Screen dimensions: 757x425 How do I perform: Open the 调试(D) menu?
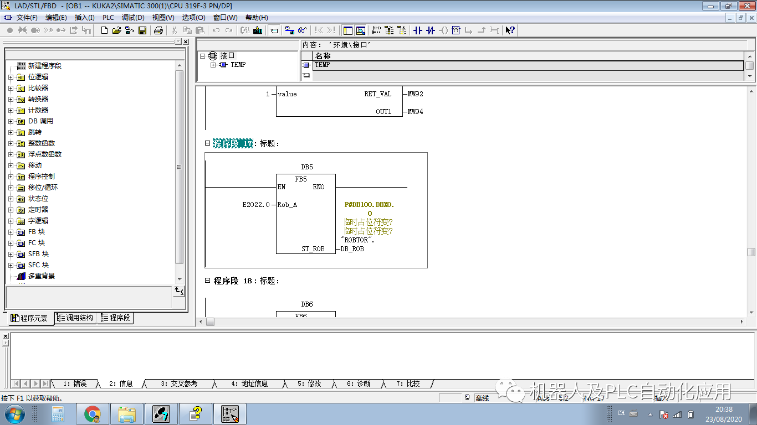(x=133, y=18)
